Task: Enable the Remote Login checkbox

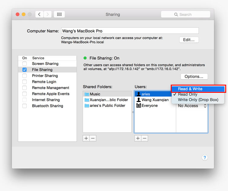Action: point(25,82)
